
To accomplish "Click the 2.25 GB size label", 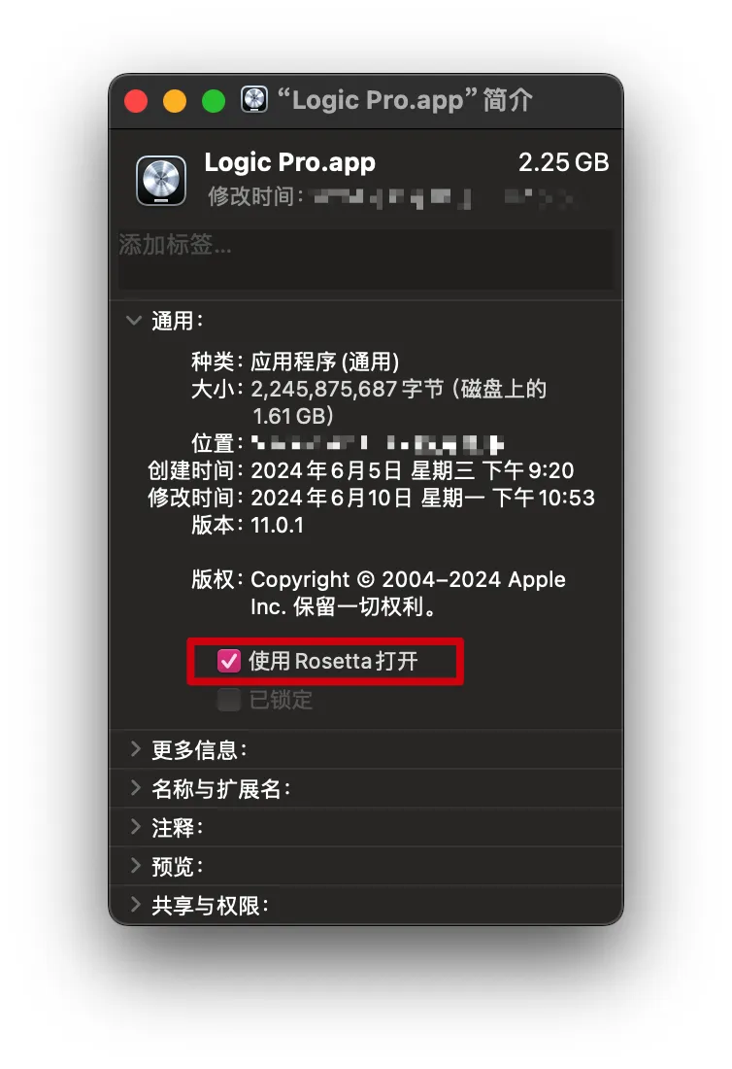I will pyautogui.click(x=563, y=162).
